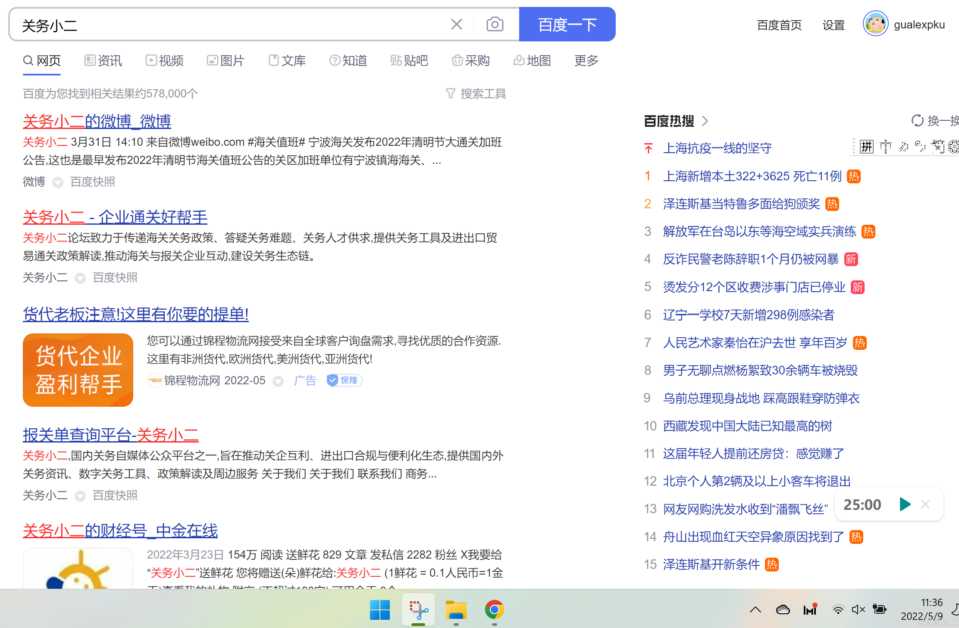The height and width of the screenshot is (628, 959).
Task: Open 百度快照 under 报关单查询平台 result
Action: (x=115, y=495)
